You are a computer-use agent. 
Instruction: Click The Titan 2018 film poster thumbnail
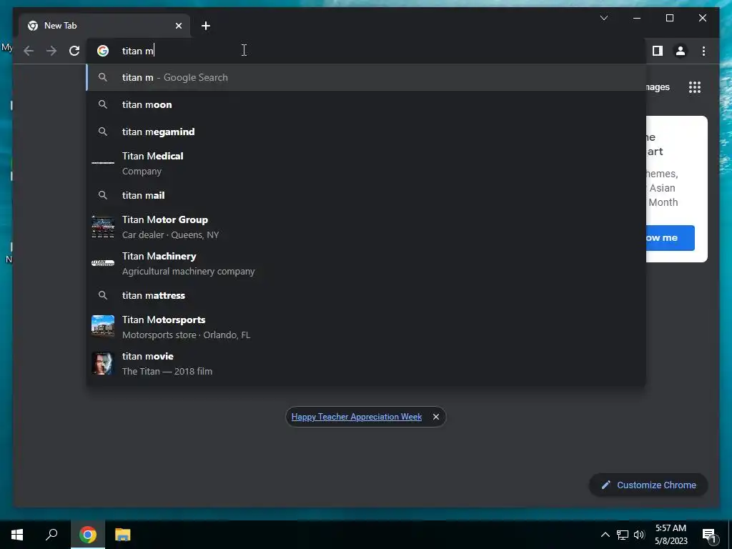(103, 363)
